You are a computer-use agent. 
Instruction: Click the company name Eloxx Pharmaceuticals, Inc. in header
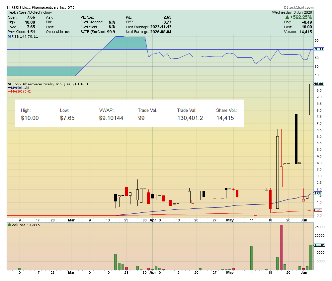click(x=44, y=7)
